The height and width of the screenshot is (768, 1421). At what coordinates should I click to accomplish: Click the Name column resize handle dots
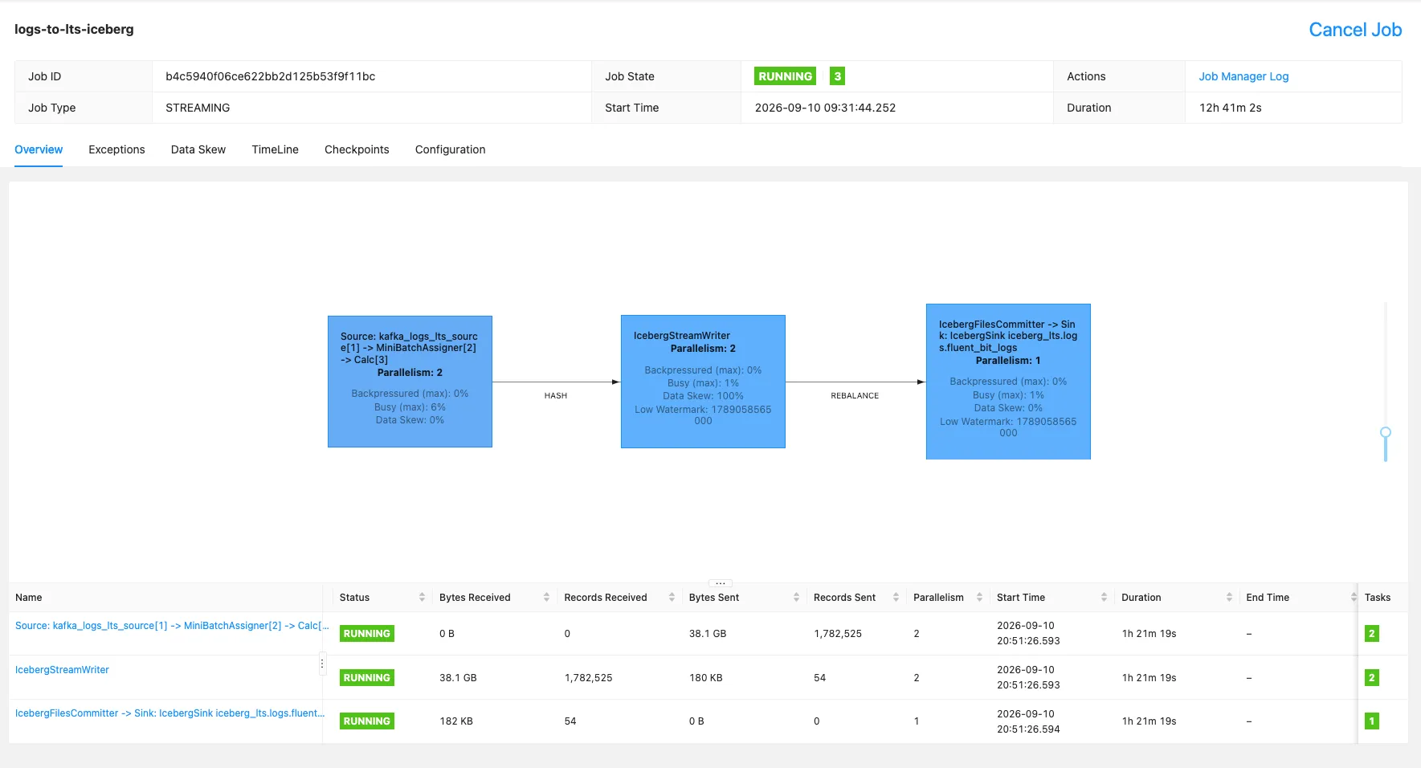click(322, 664)
